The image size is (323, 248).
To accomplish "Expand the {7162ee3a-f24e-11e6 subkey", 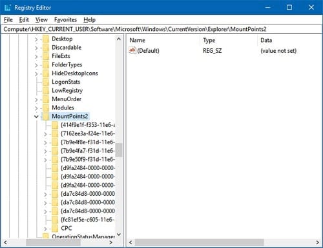I will (x=45, y=134).
